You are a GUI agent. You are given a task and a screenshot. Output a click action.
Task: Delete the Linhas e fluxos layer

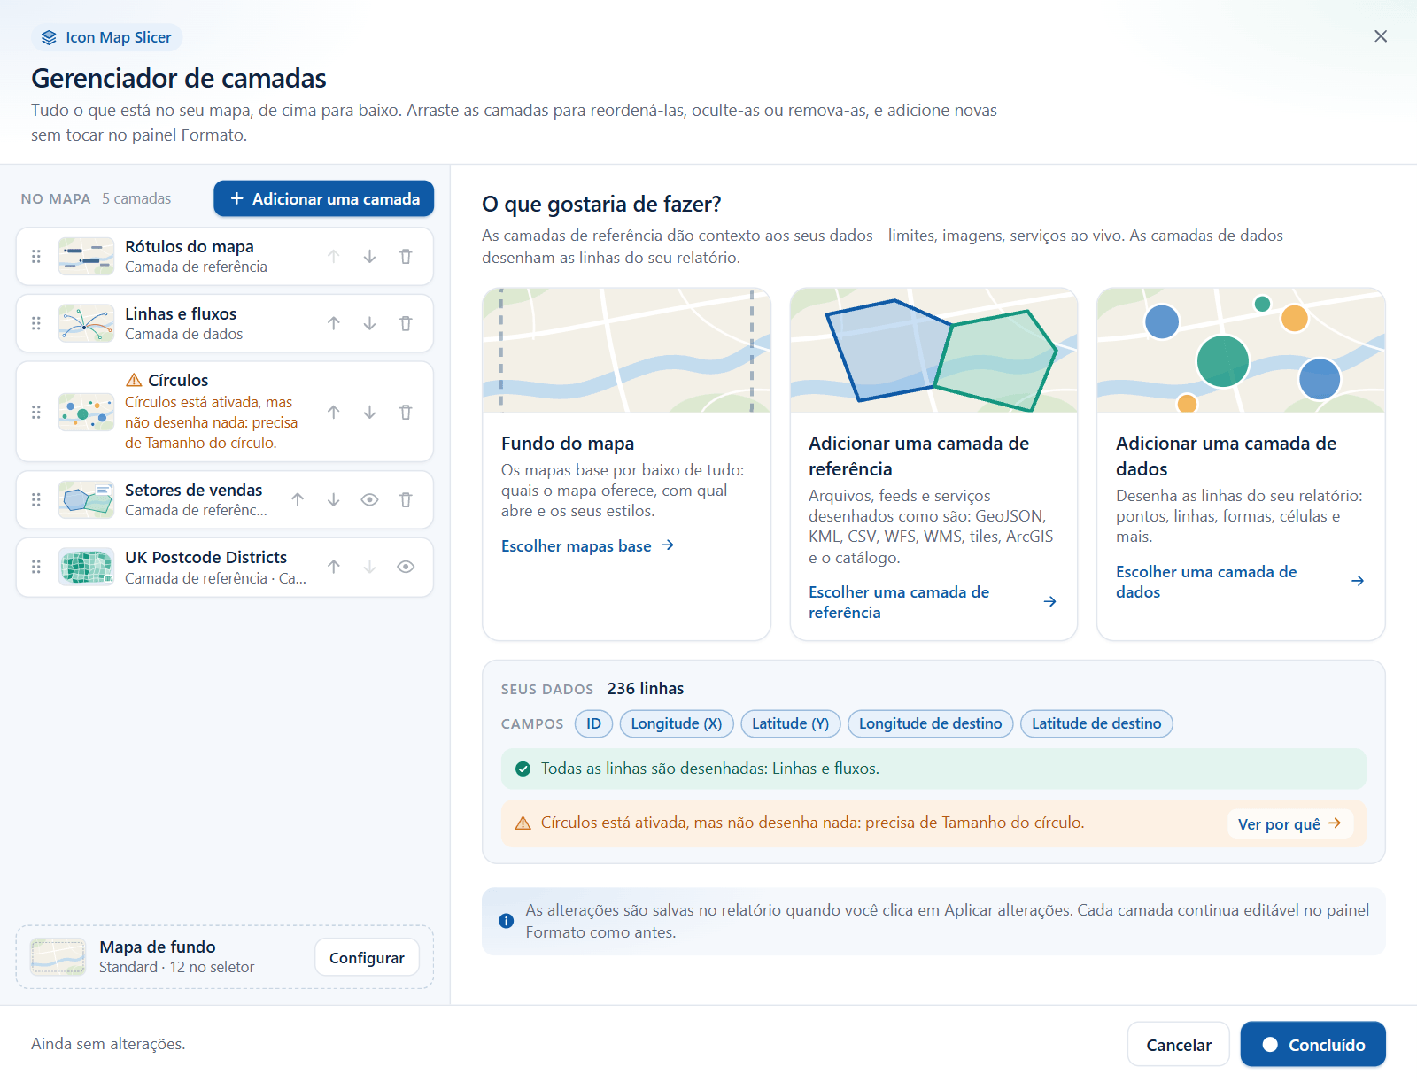[x=406, y=324]
